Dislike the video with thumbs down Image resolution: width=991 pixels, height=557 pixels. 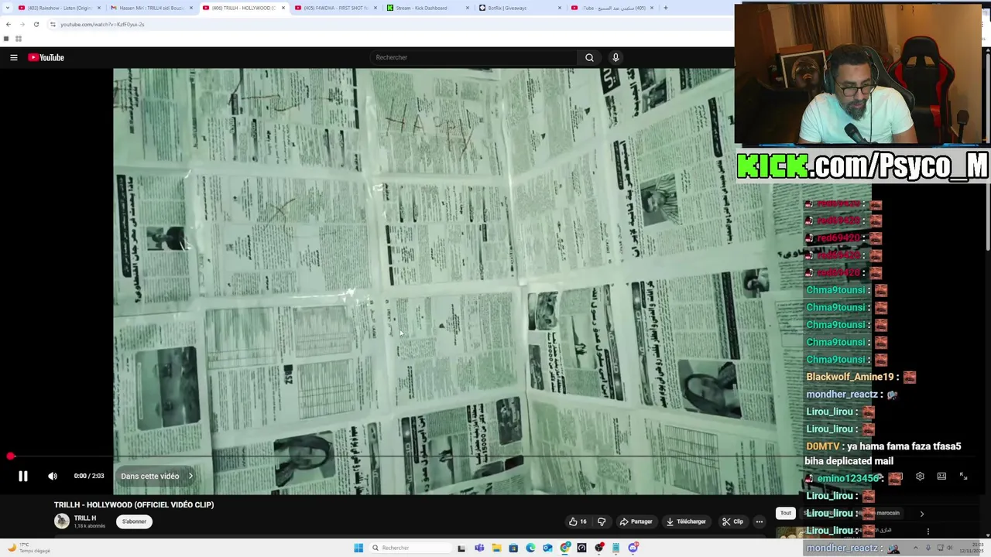602,521
